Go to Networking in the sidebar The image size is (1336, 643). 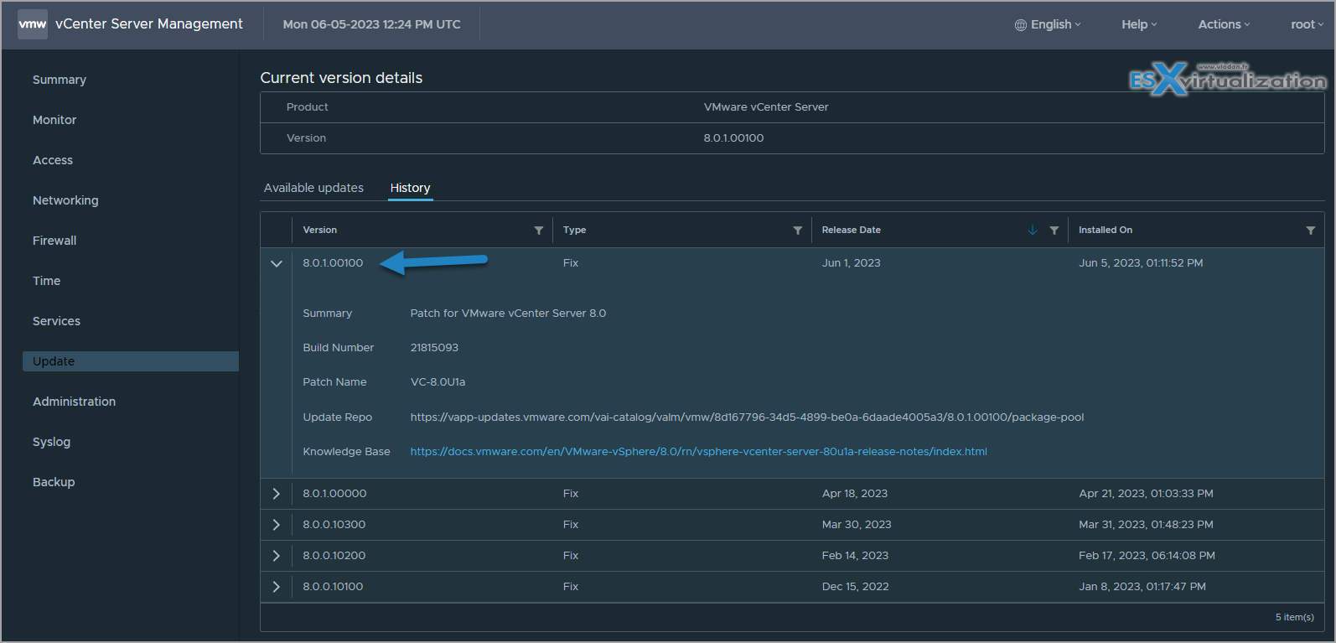[x=65, y=200]
